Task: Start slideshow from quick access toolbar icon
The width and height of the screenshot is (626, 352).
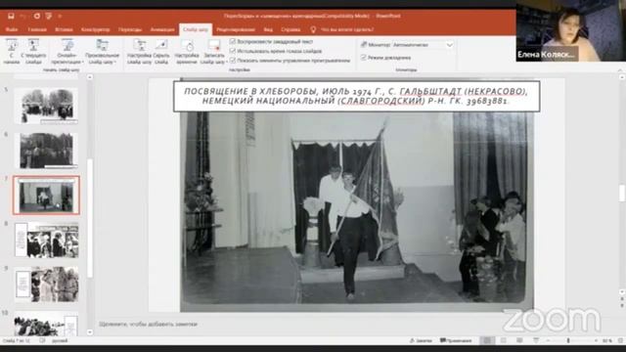Action: tap(49, 16)
